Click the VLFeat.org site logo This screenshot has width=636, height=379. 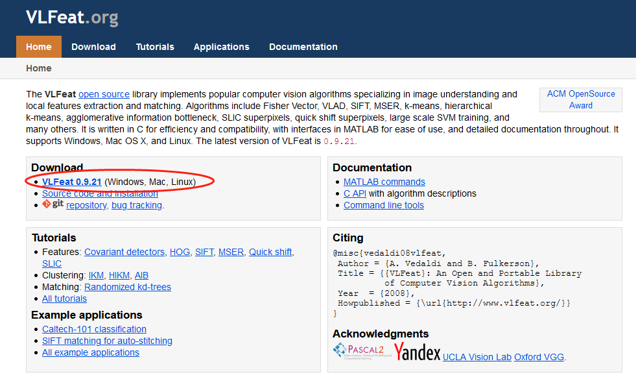[72, 18]
